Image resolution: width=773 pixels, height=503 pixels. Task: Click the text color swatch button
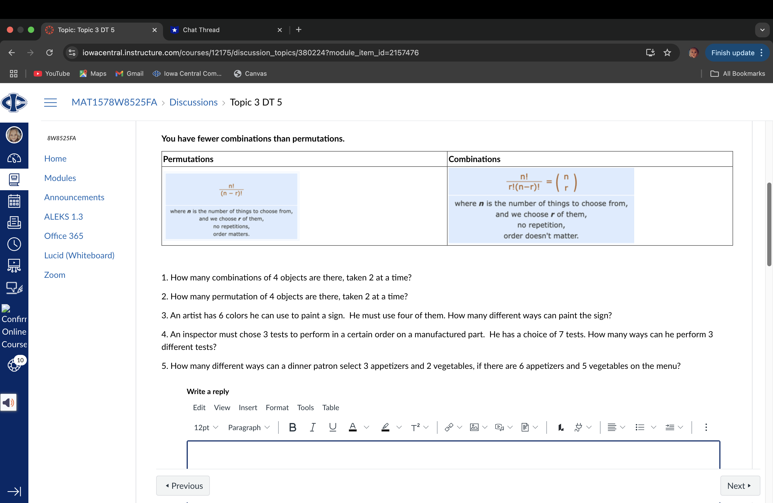pos(353,427)
